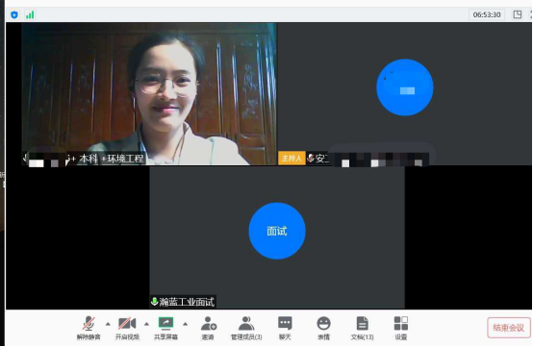The width and height of the screenshot is (533, 347).
Task: Open the 聊天 chat panel
Action: (285, 328)
